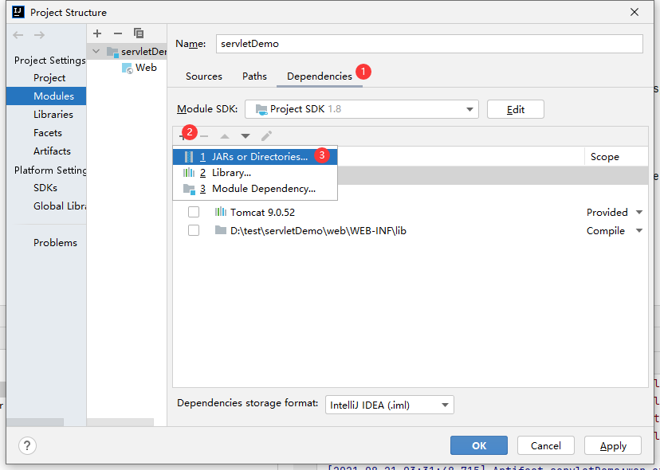
Task: Click the servletDemo module folder icon
Action: pyautogui.click(x=112, y=52)
